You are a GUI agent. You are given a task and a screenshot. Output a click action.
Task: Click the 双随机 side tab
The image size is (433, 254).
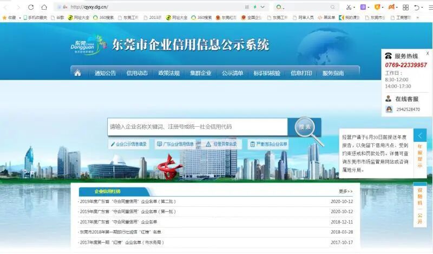pyautogui.click(x=420, y=197)
